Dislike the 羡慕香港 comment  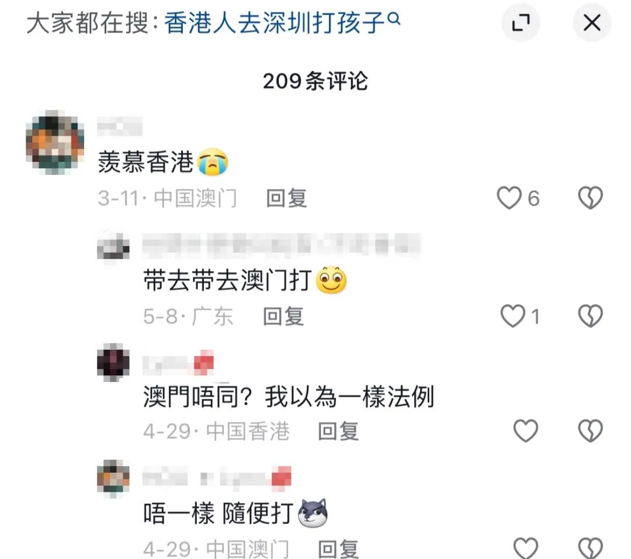tap(590, 198)
